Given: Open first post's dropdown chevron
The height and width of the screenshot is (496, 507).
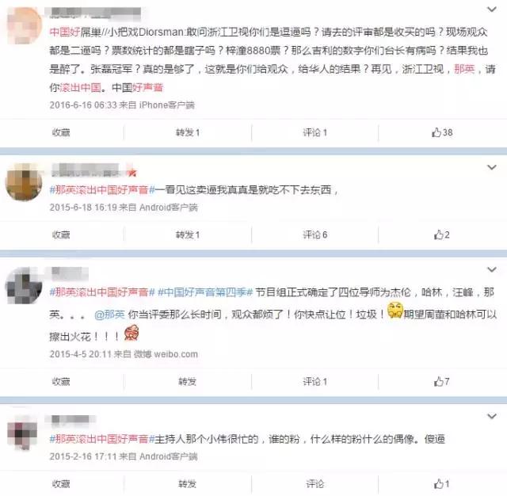Looking at the screenshot, I should pyautogui.click(x=492, y=10).
